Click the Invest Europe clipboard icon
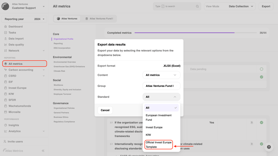Image resolution: width=278 pixels, height=156 pixels. coord(5,88)
